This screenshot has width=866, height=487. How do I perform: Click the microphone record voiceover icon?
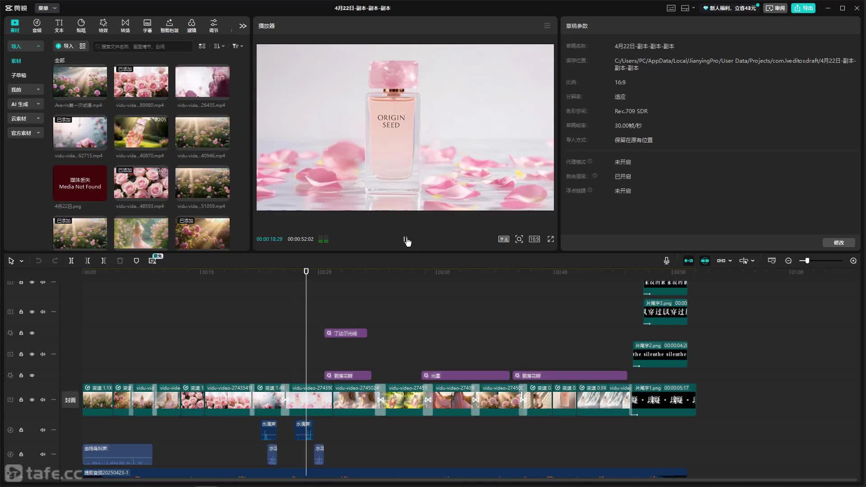(667, 261)
